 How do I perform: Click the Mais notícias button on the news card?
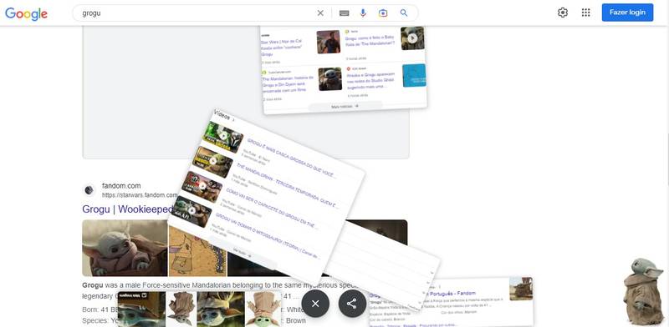[x=345, y=106]
